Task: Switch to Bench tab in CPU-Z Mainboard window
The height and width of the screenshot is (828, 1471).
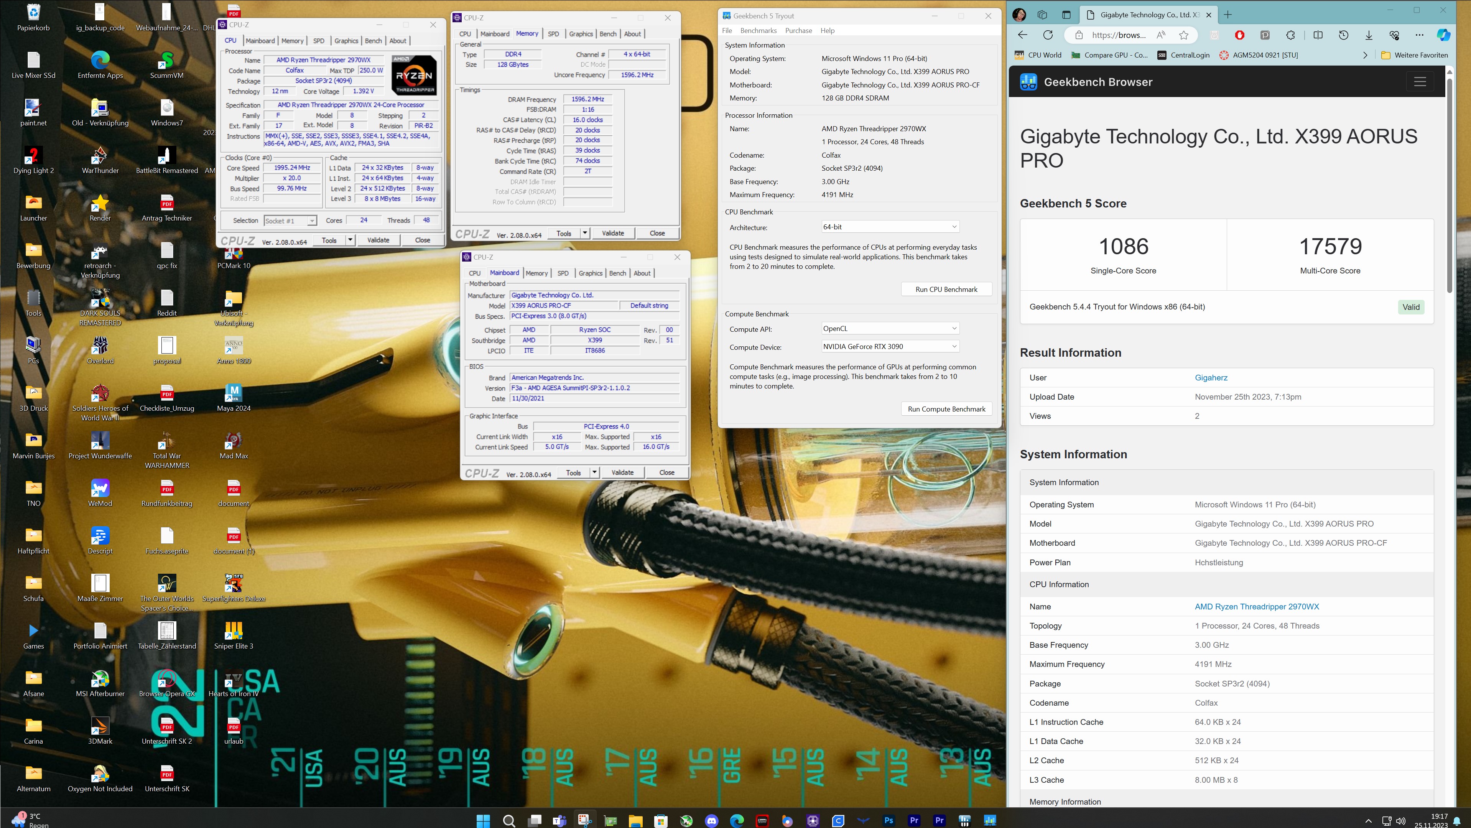Action: point(617,273)
